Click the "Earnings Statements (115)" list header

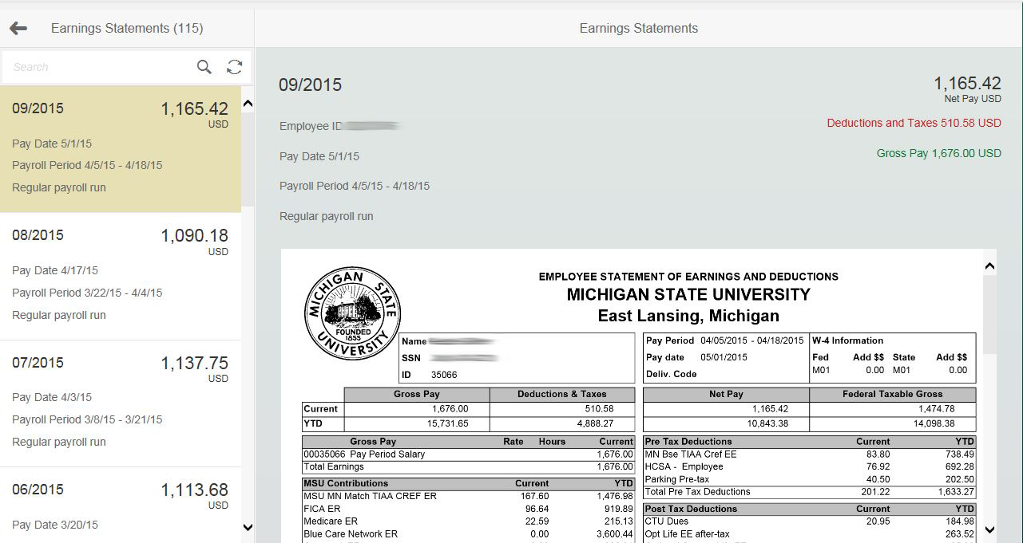tap(127, 29)
